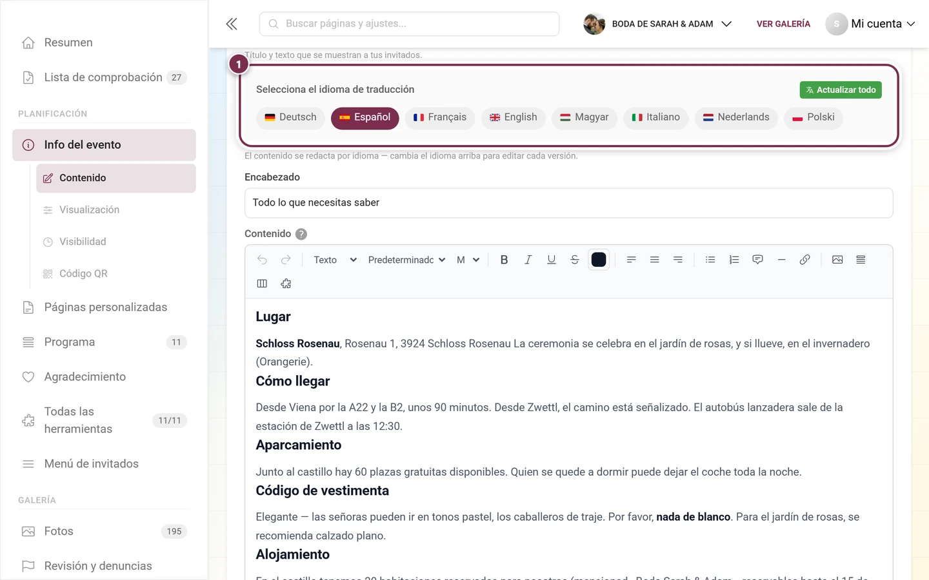Open the Ver galería link
The width and height of the screenshot is (929, 580).
pyautogui.click(x=783, y=24)
